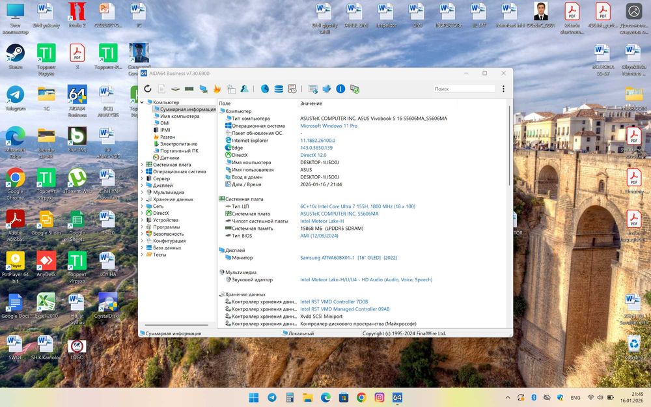
Task: Expand the Системная плата tree node
Action: click(142, 165)
